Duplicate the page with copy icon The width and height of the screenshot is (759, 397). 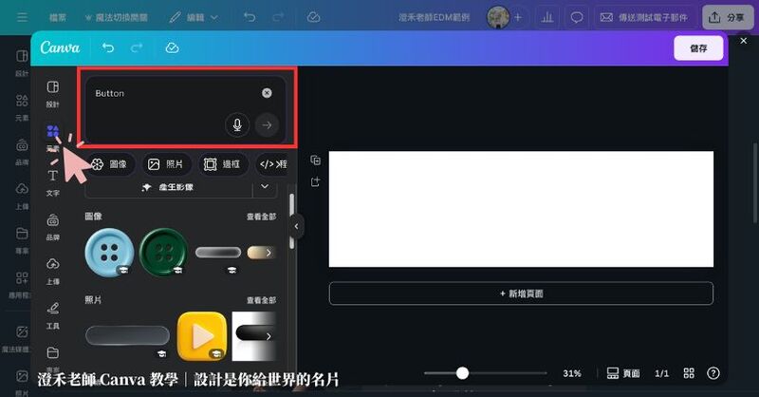pos(316,161)
